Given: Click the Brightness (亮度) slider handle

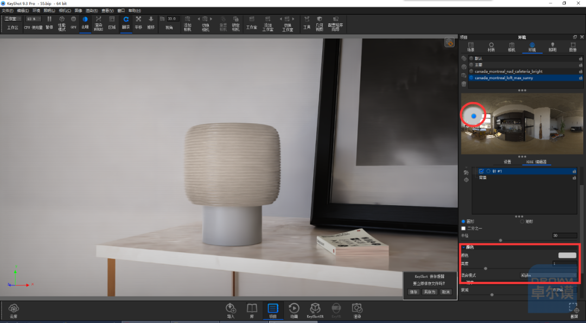Looking at the screenshot, I should point(486,268).
